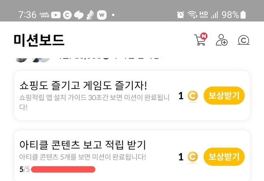Screen dimensions: 264x181
Task: Tap the cash feed status bar icon
Action: (44, 15)
